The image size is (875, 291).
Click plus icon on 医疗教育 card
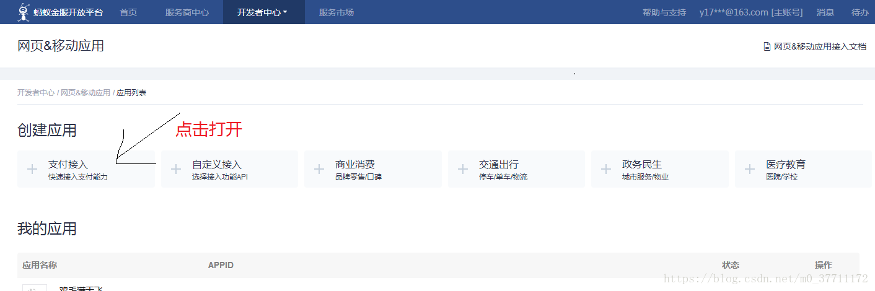click(x=750, y=170)
